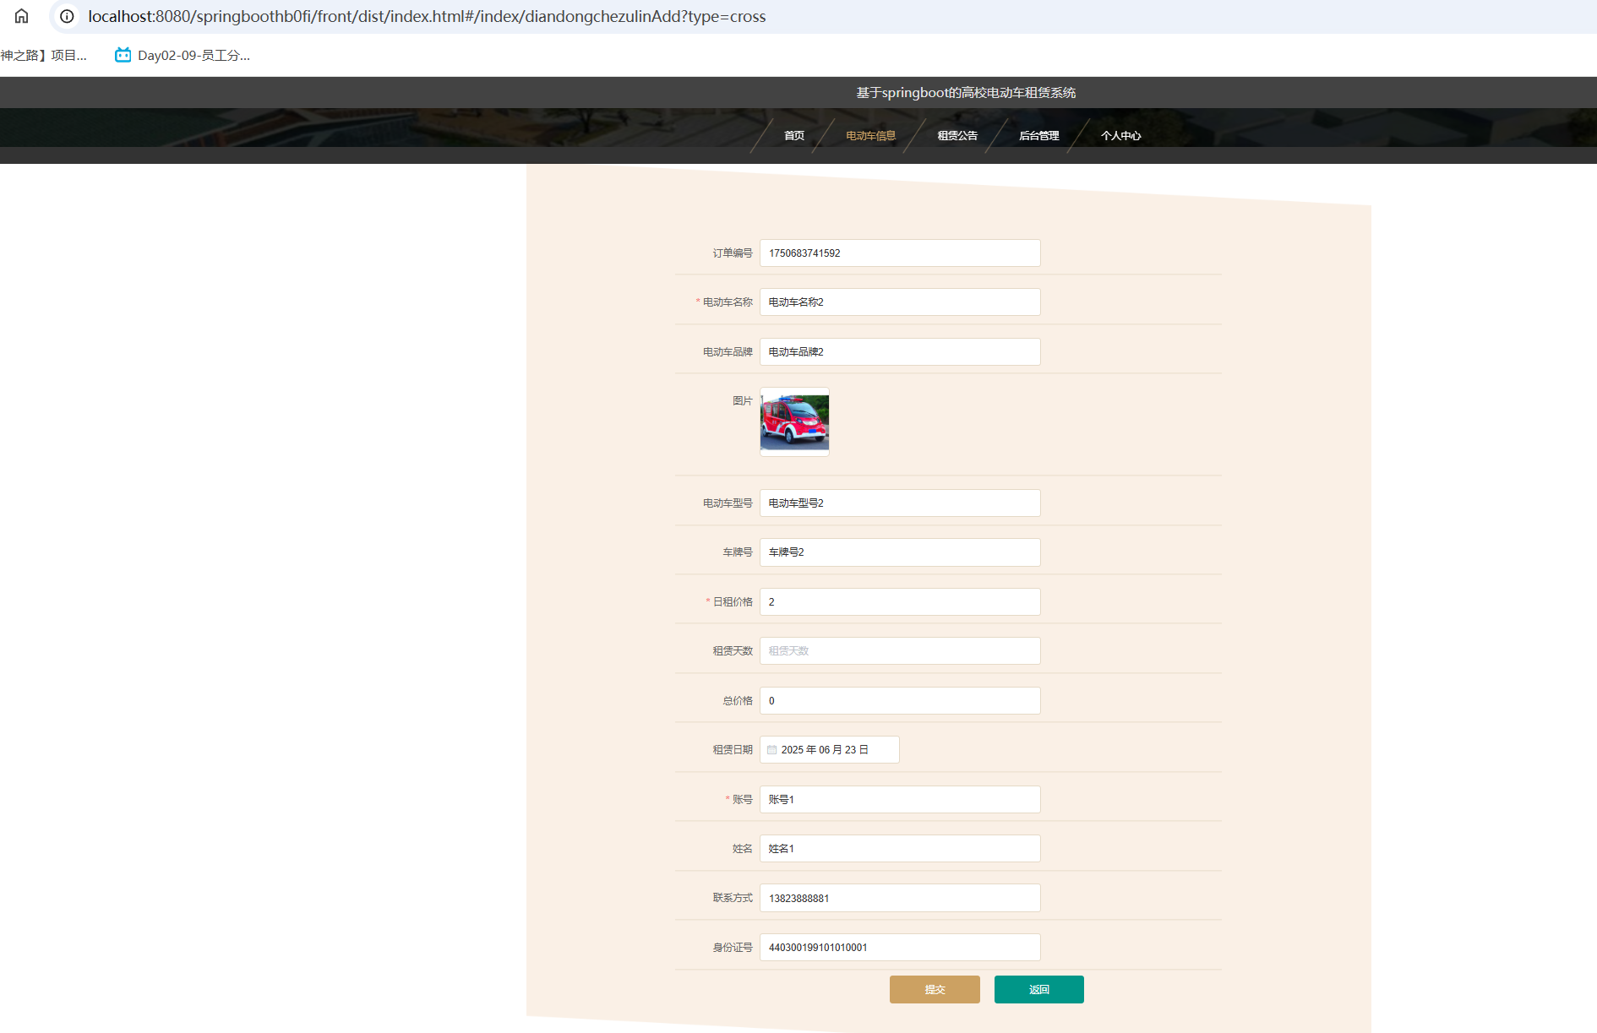
Task: Open 个人中心 in the navigation bar
Action: 1120,136
